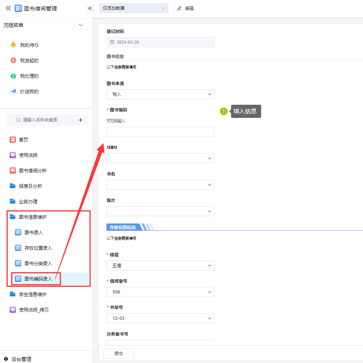The image size is (363, 363).
Task: Collapse the 流程菜单 section chevron
Action: click(x=81, y=25)
